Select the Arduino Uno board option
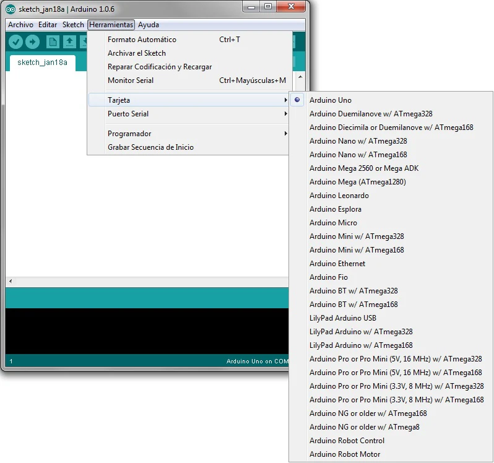 tap(331, 100)
